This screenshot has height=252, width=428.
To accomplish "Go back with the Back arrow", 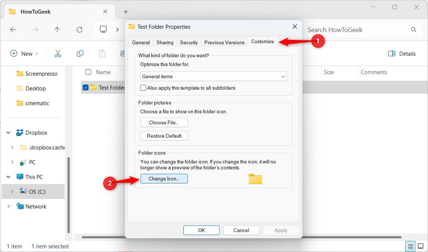I will tap(13, 30).
